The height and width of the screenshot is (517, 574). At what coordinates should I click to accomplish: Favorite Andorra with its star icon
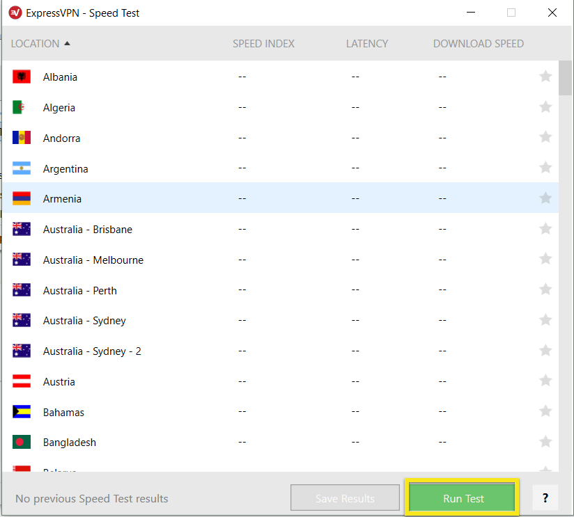pos(545,137)
